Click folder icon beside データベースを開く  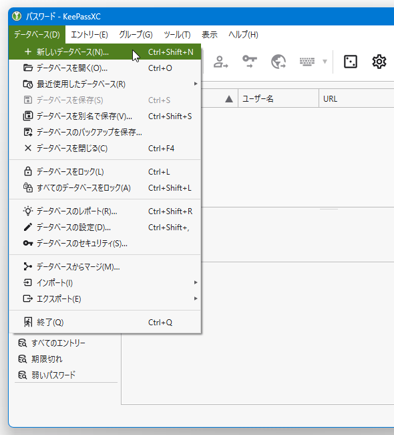point(27,68)
